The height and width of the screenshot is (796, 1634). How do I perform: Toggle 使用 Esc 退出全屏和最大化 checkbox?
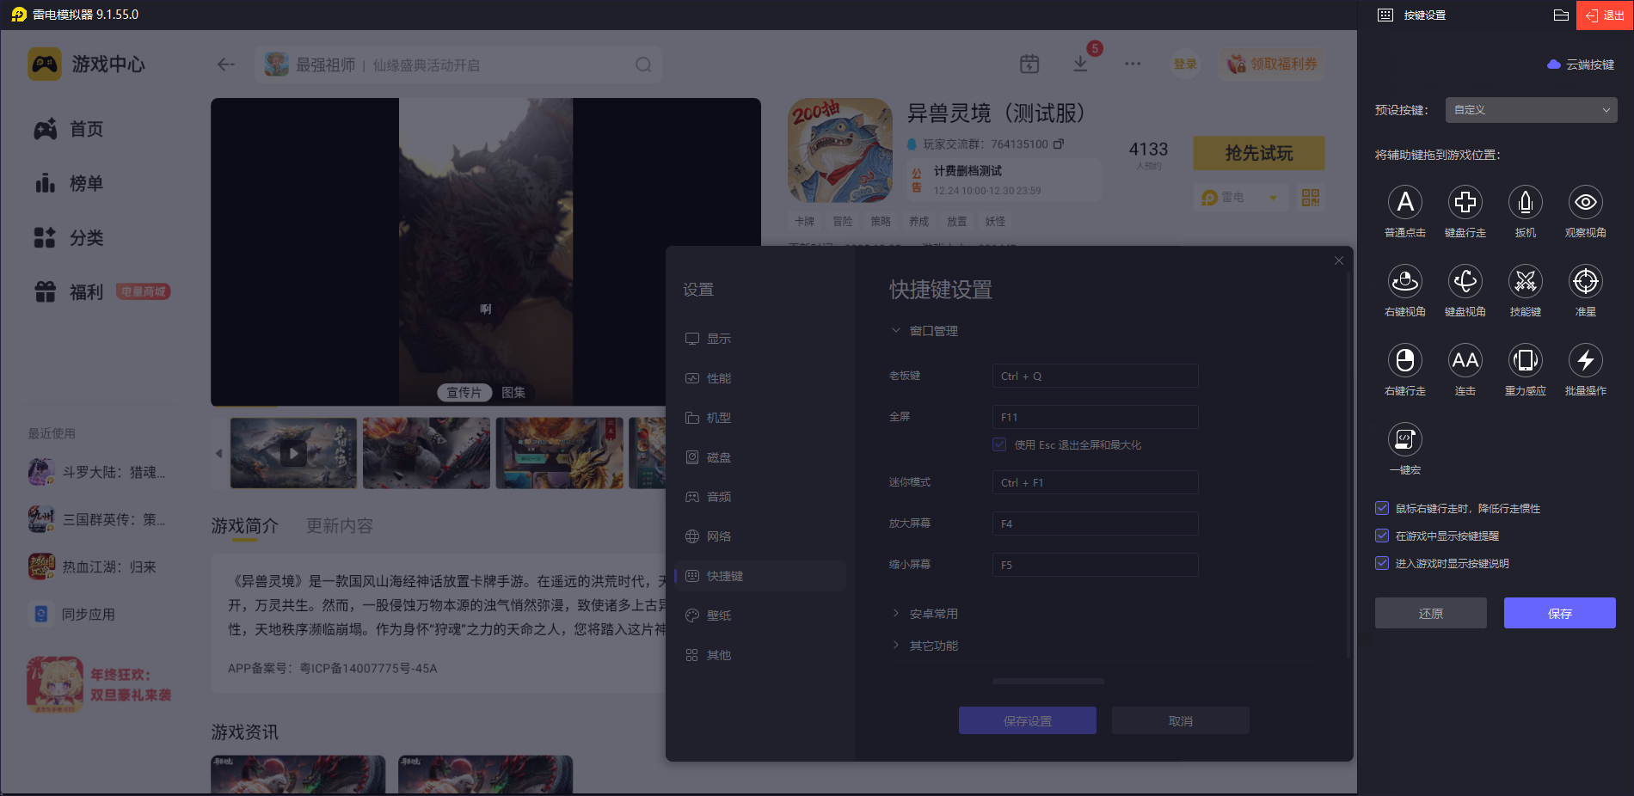coord(999,445)
